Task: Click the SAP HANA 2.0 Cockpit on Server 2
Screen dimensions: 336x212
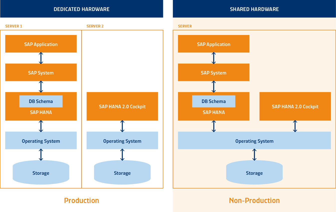Action: (x=122, y=106)
